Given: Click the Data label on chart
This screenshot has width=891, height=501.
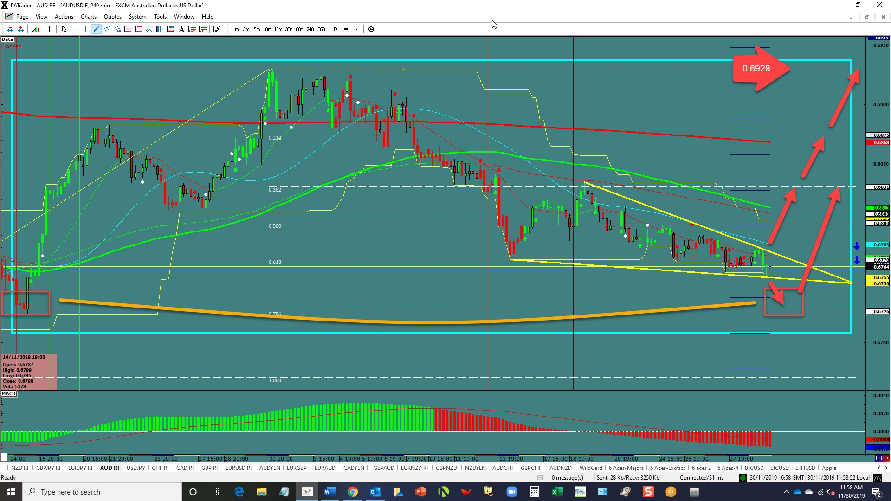Looking at the screenshot, I should (7, 39).
